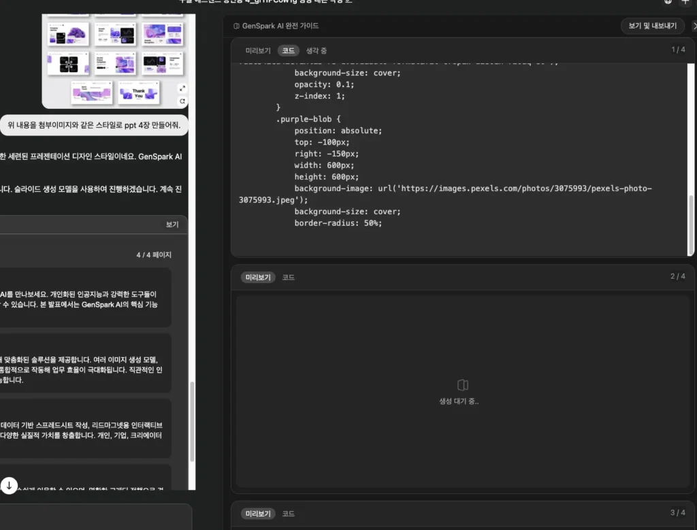
Task: Click the image search icon on the attachment
Action: [182, 101]
